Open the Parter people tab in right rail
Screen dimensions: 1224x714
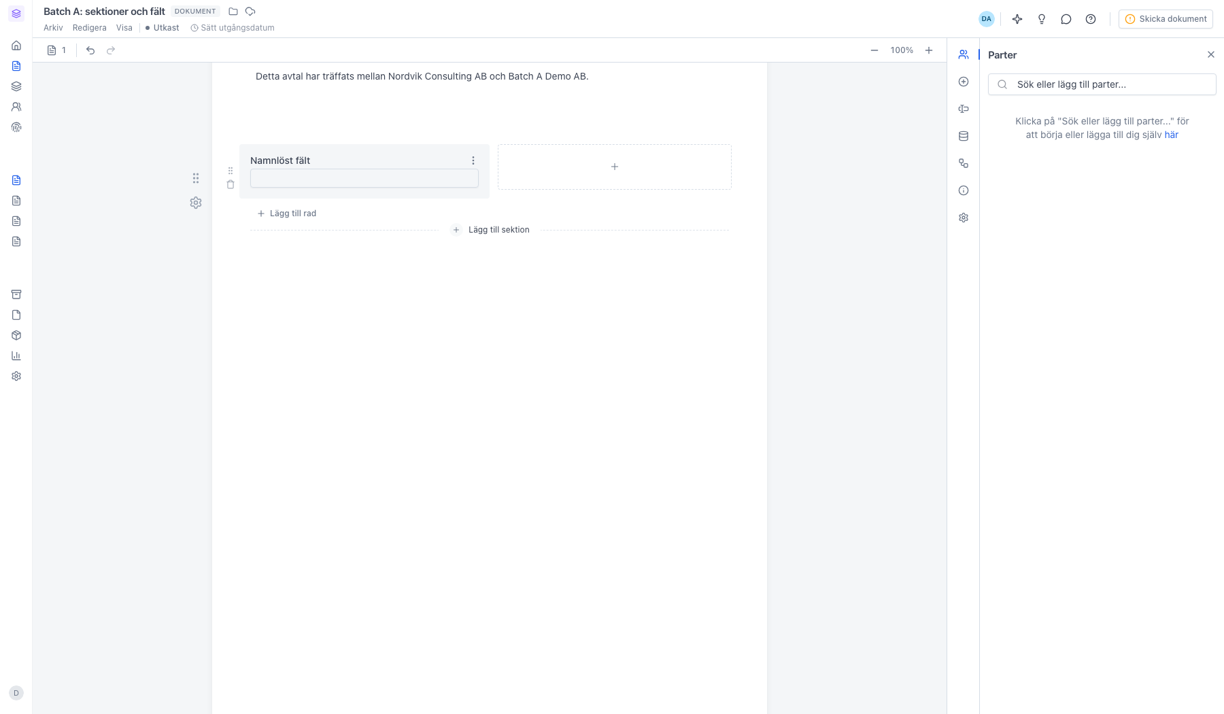(x=964, y=54)
